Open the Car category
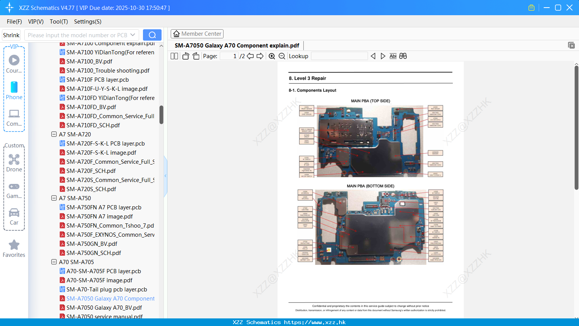The width and height of the screenshot is (579, 326). 14,217
